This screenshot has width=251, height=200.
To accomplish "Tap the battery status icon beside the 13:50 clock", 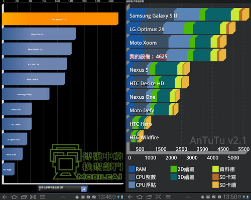I will click(x=247, y=197).
